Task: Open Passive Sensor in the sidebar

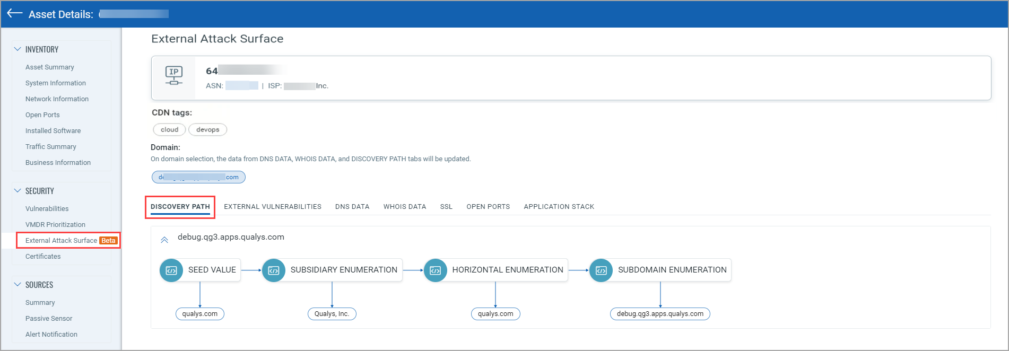Action: click(x=49, y=319)
